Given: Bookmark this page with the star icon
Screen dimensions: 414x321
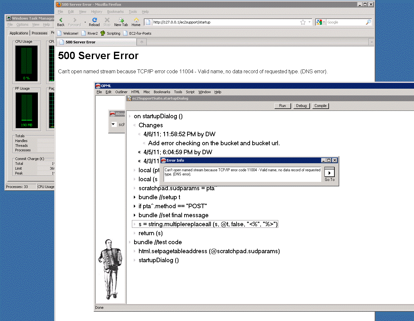Looking at the screenshot, I should tap(303, 22).
